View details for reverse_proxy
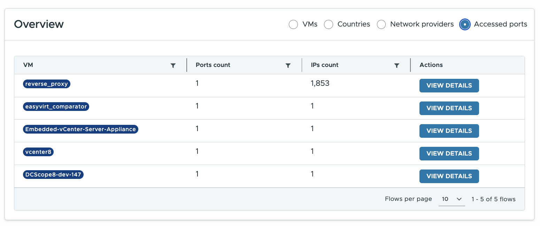This screenshot has height=226, width=540. click(x=449, y=85)
